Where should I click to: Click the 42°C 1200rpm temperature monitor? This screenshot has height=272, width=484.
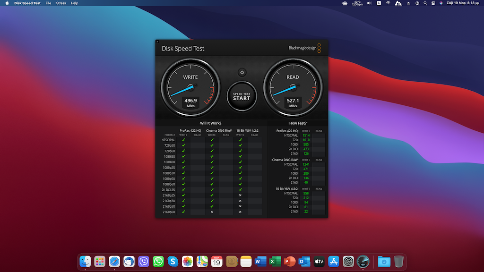(x=357, y=3)
